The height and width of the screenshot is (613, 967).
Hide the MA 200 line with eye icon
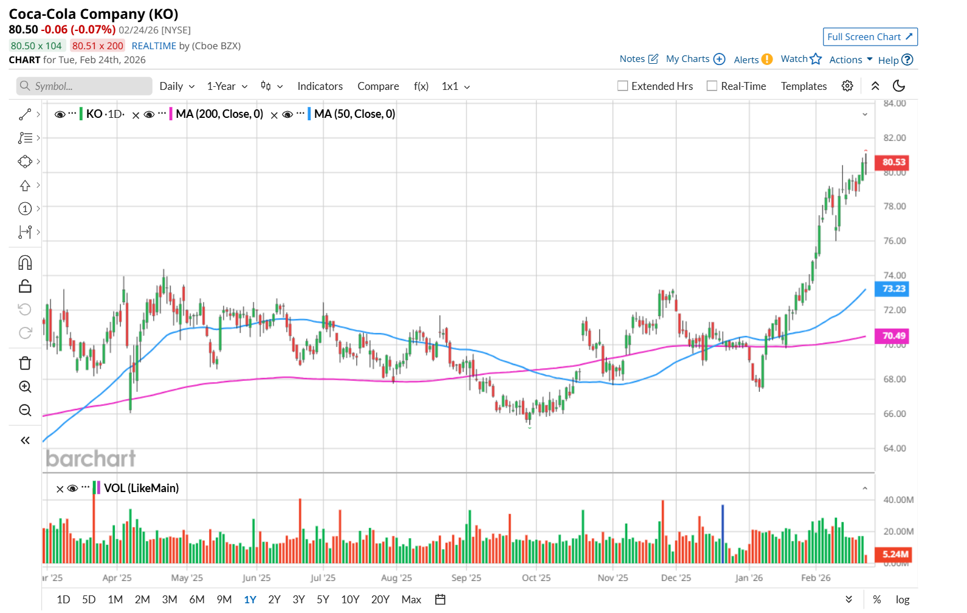click(149, 114)
